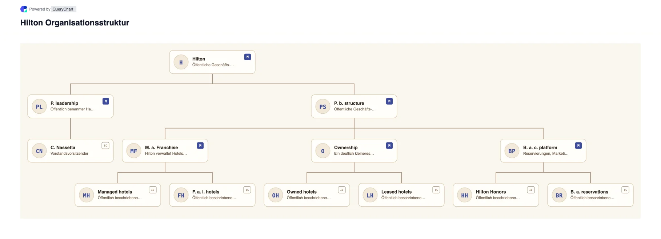Select the Managed hotels node
Viewport: 661px width, 239px height.
click(118, 195)
